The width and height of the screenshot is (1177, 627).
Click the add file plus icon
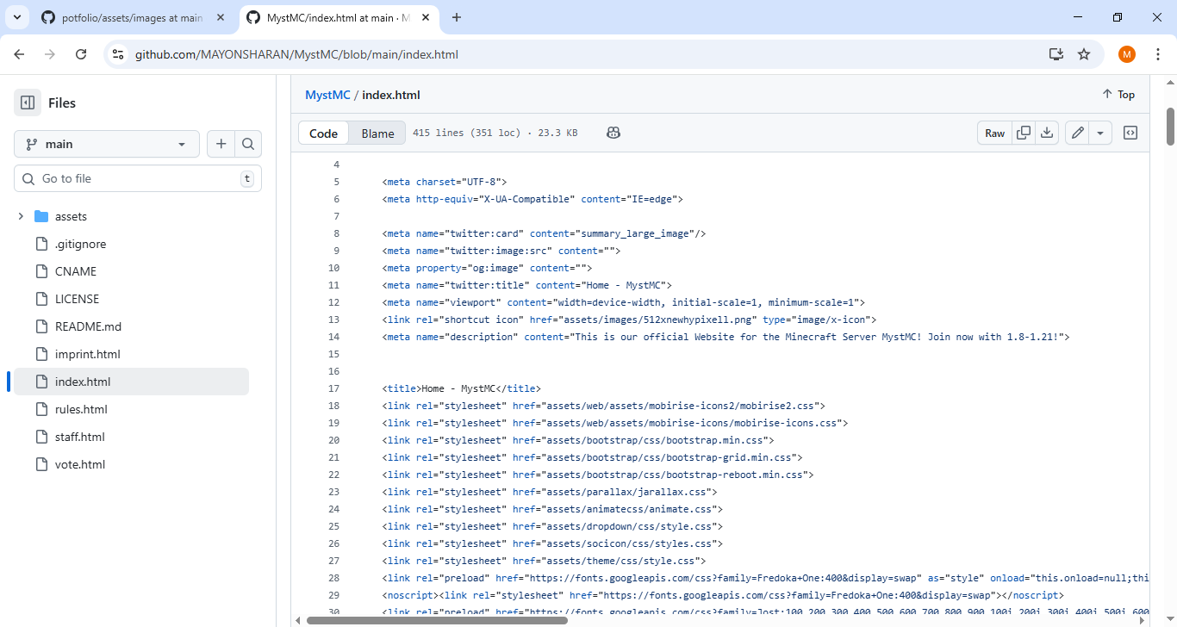(221, 144)
